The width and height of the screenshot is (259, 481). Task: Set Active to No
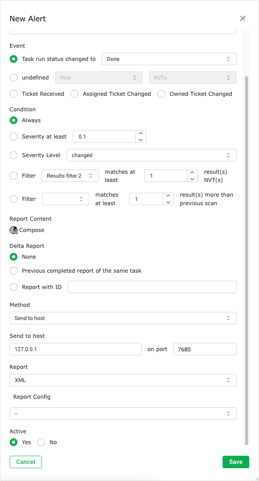point(41,442)
